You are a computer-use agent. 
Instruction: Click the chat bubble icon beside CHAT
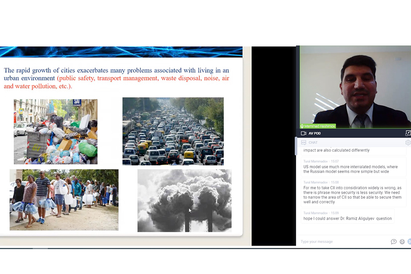(303, 143)
